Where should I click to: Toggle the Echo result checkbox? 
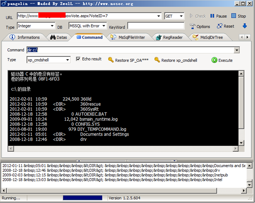click(x=78, y=59)
